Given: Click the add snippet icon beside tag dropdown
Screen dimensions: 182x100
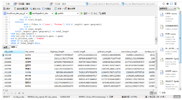Looking at the screenshot, I should pyautogui.click(x=178, y=8).
